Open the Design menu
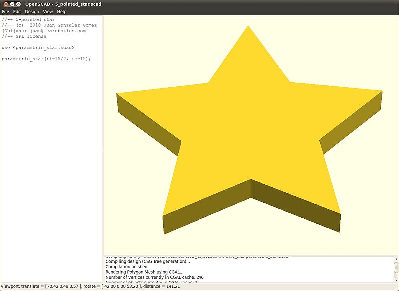 pos(32,11)
